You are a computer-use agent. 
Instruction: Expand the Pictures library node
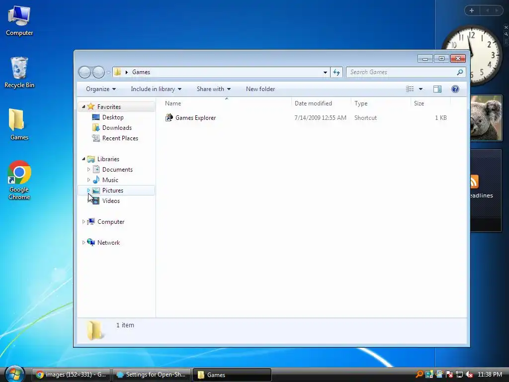[88, 191]
